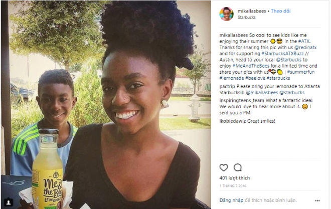Open the #beelove hashtag

[255, 78]
